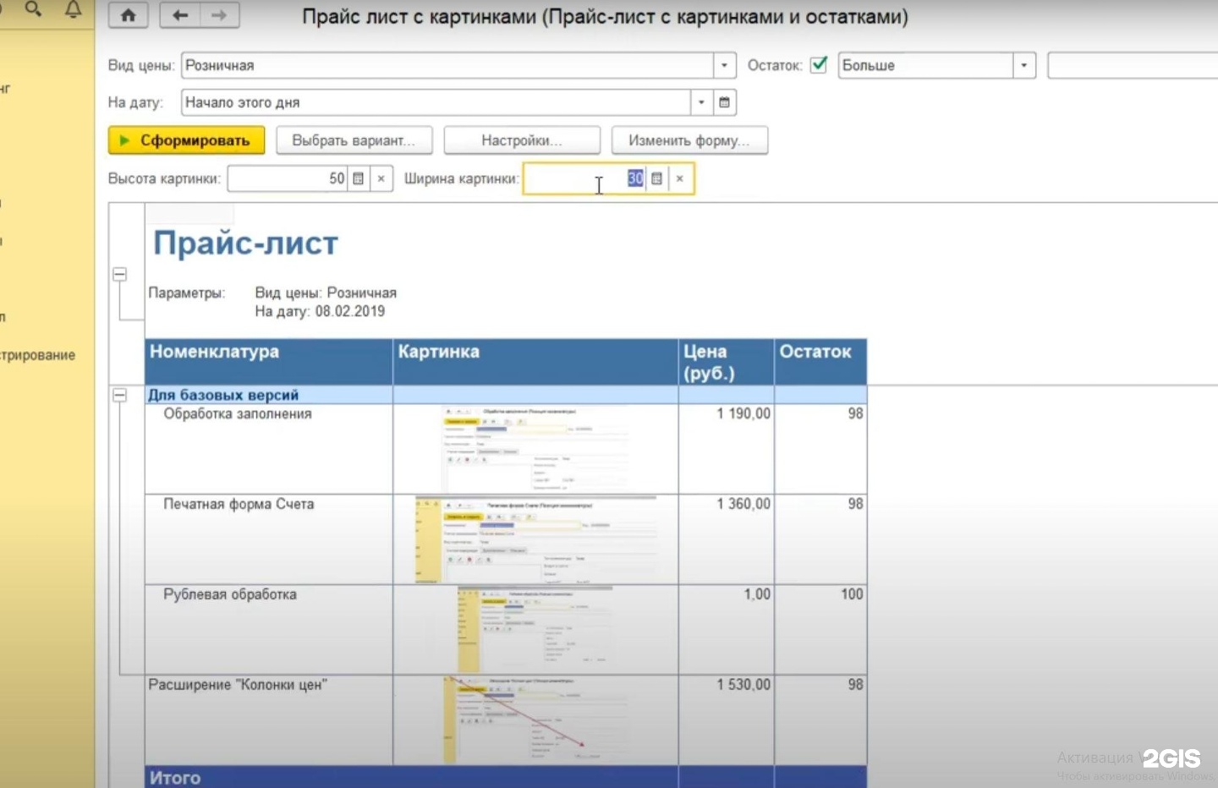
Task: Click the Расширение Колонки цен thumbnail
Action: point(536,720)
